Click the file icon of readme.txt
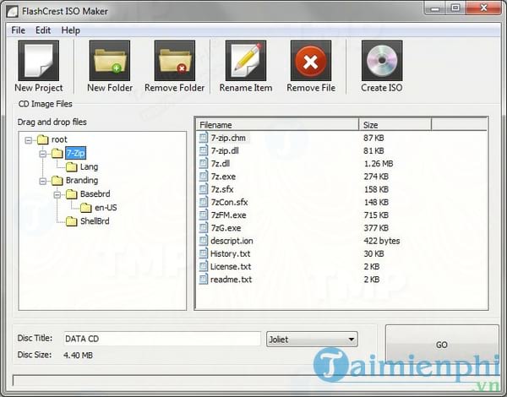This screenshot has width=507, height=397. [x=203, y=280]
